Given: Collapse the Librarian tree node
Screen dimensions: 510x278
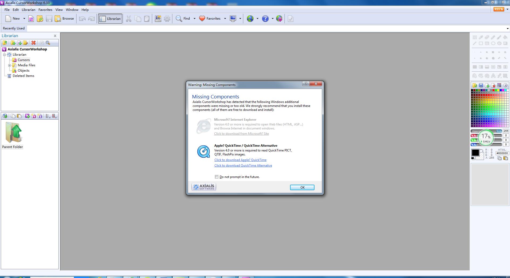Looking at the screenshot, I should pos(5,55).
